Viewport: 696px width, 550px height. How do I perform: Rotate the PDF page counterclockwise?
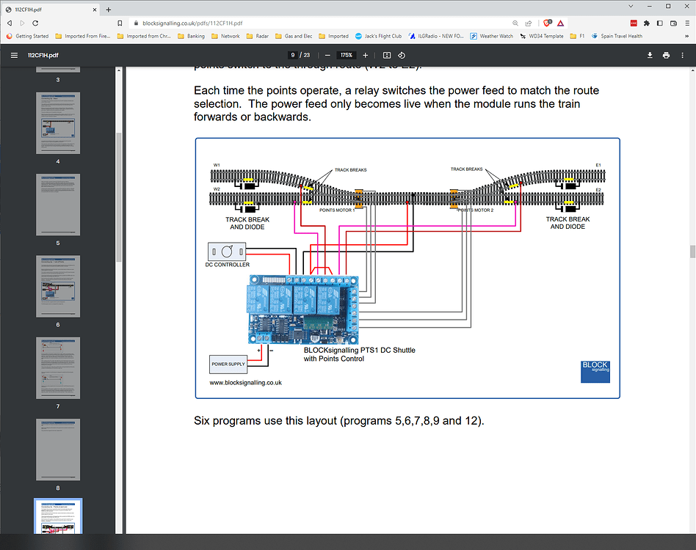(x=401, y=54)
